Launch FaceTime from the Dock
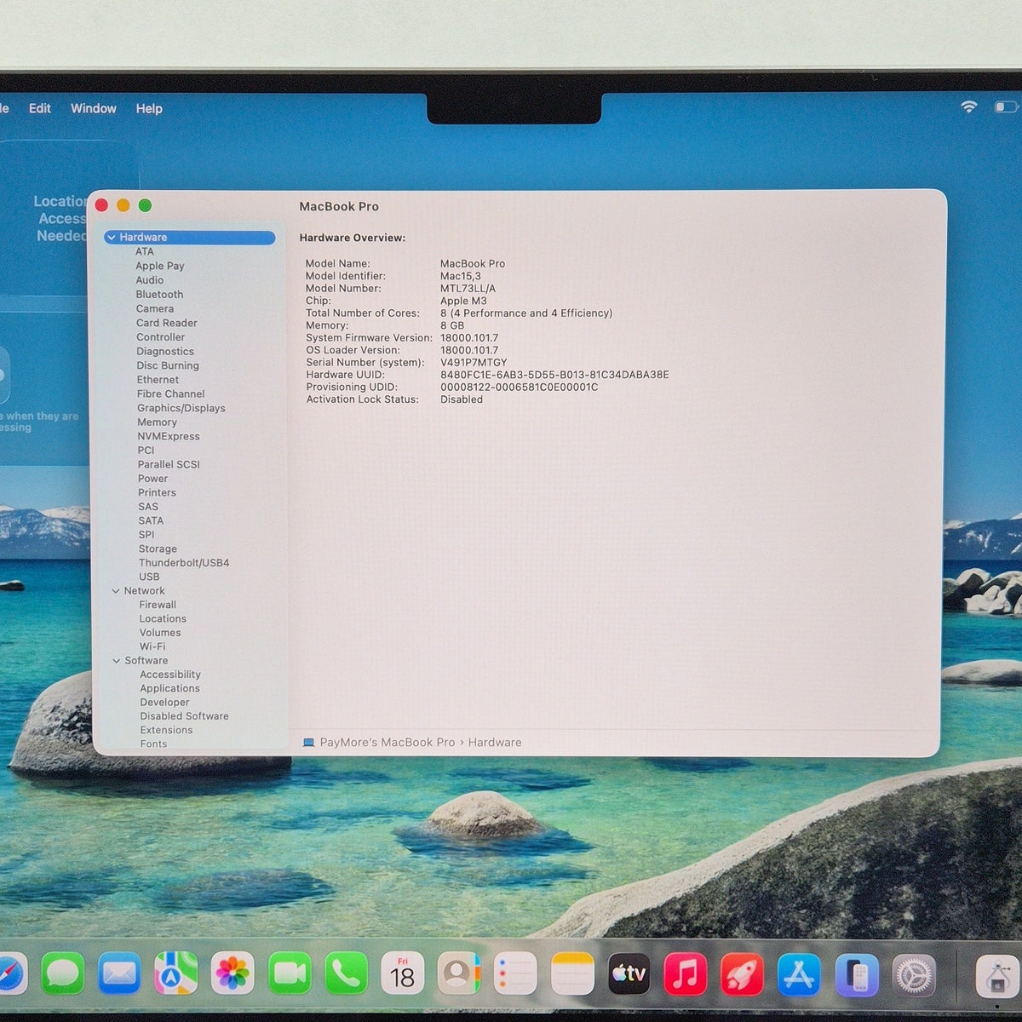 click(x=290, y=973)
